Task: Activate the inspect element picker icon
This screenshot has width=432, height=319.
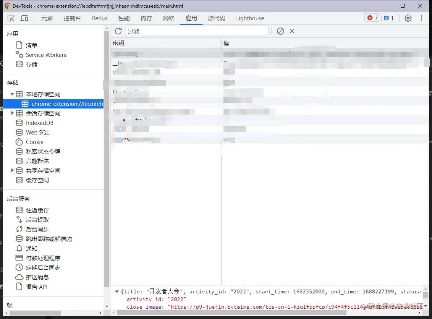Action: (x=11, y=18)
